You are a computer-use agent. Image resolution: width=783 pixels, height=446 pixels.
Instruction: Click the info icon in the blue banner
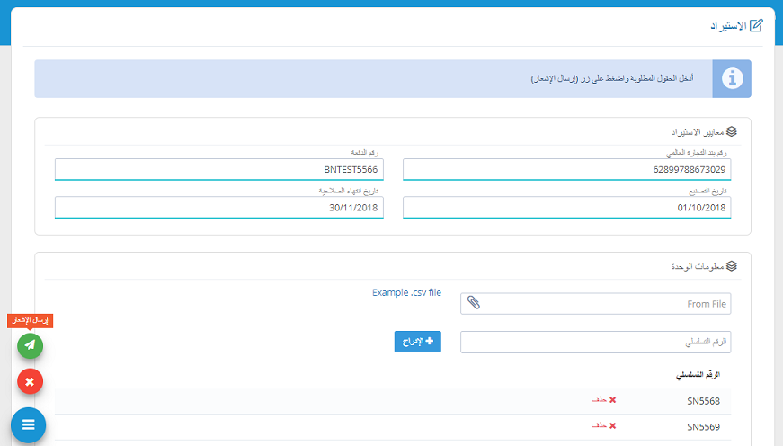732,79
